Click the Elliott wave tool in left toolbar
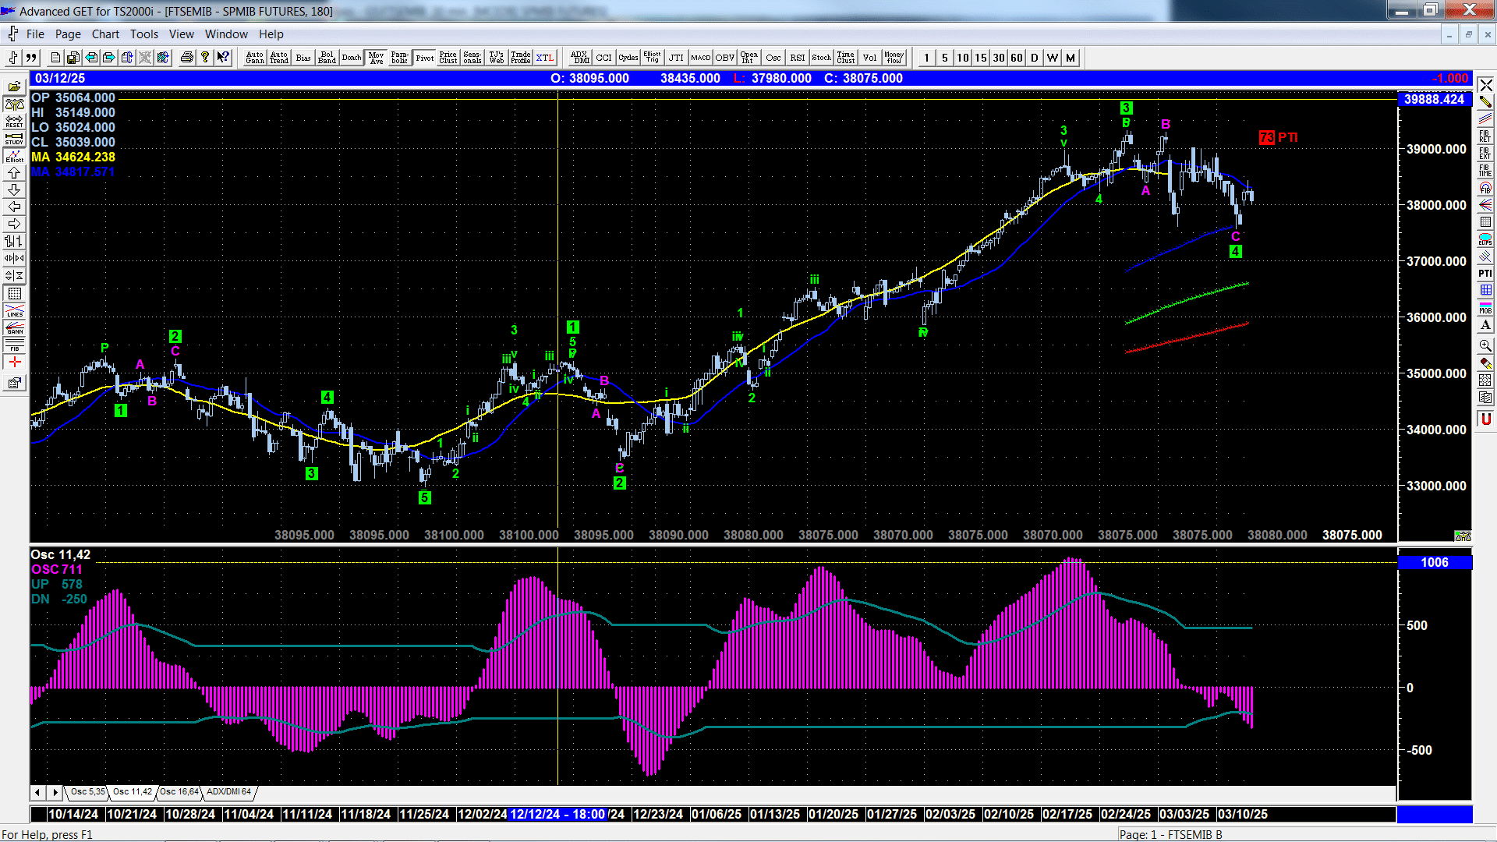The image size is (1497, 842). tap(14, 156)
